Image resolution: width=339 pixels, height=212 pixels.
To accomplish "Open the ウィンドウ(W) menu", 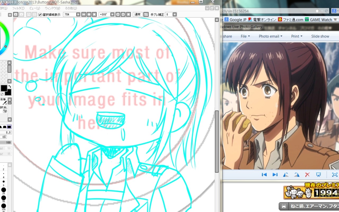I will tap(52, 8).
